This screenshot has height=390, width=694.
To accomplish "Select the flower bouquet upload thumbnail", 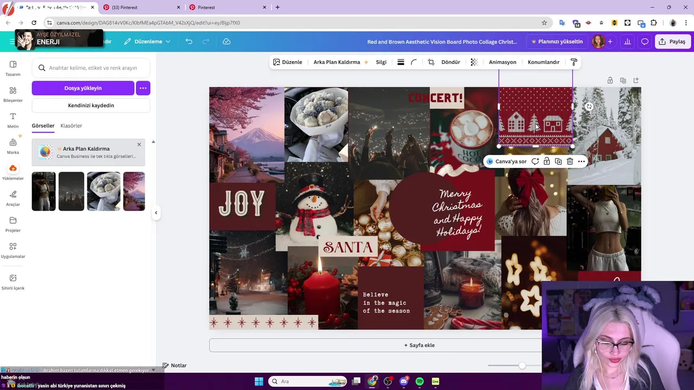I will coord(104,191).
